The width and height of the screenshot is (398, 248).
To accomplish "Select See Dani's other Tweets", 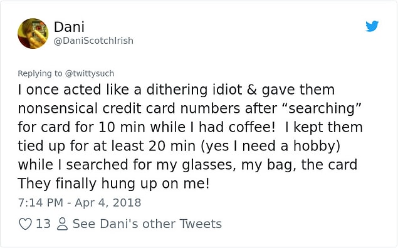I will tap(147, 224).
